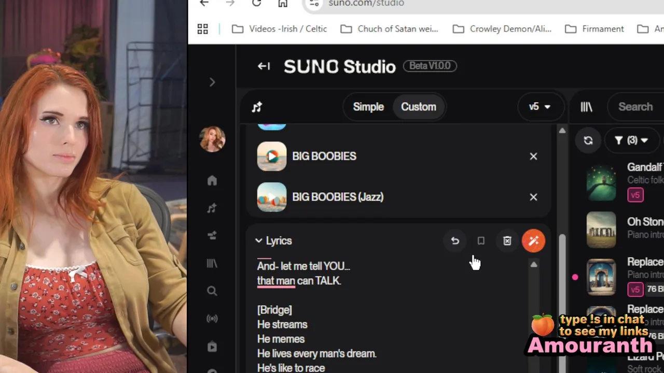Click the Search field in library
Image resolution: width=664 pixels, height=373 pixels.
coord(635,107)
